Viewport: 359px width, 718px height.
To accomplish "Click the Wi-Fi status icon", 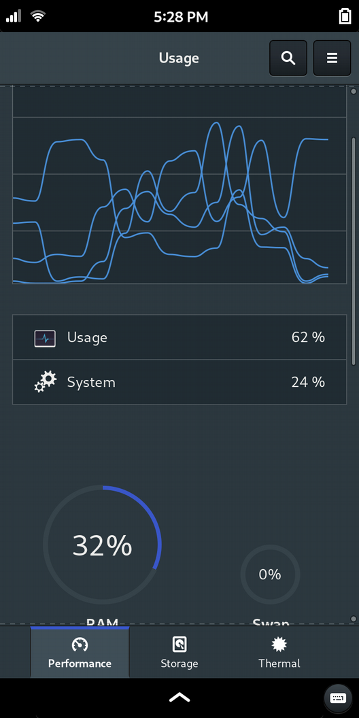I will pyautogui.click(x=38, y=17).
